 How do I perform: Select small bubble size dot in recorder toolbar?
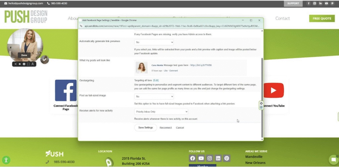coord(20,64)
